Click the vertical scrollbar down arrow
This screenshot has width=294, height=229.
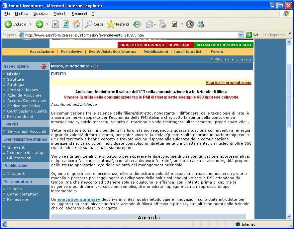[289, 217]
